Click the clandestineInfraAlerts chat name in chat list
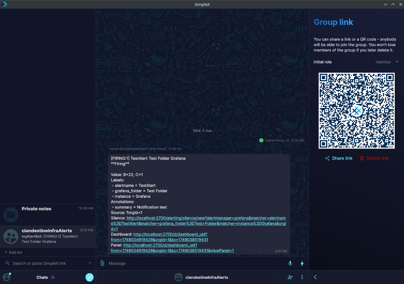Viewport: 404px width, 284px height. point(47,231)
